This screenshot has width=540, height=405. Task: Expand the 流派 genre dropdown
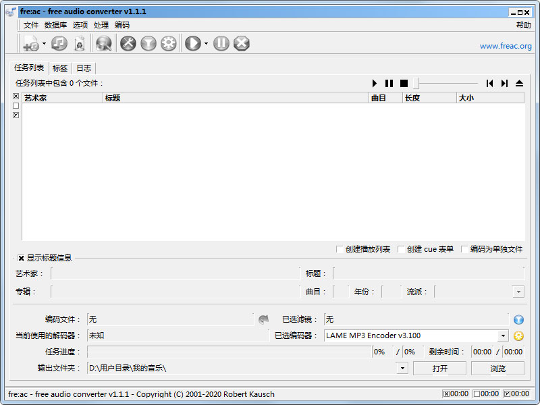518,292
